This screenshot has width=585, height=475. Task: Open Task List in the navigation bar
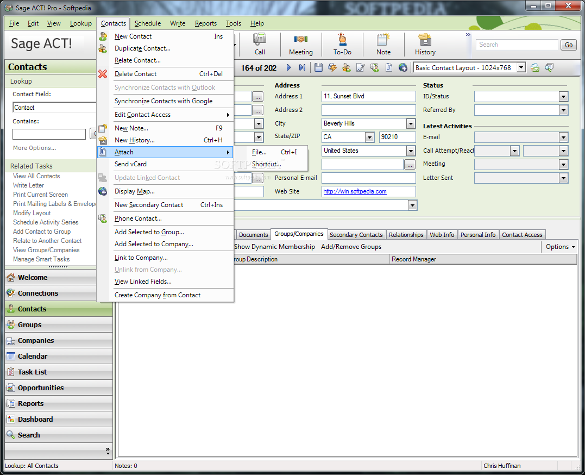[59, 372]
